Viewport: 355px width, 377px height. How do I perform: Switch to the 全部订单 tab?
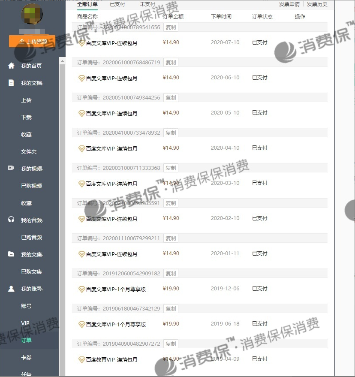[87, 4]
